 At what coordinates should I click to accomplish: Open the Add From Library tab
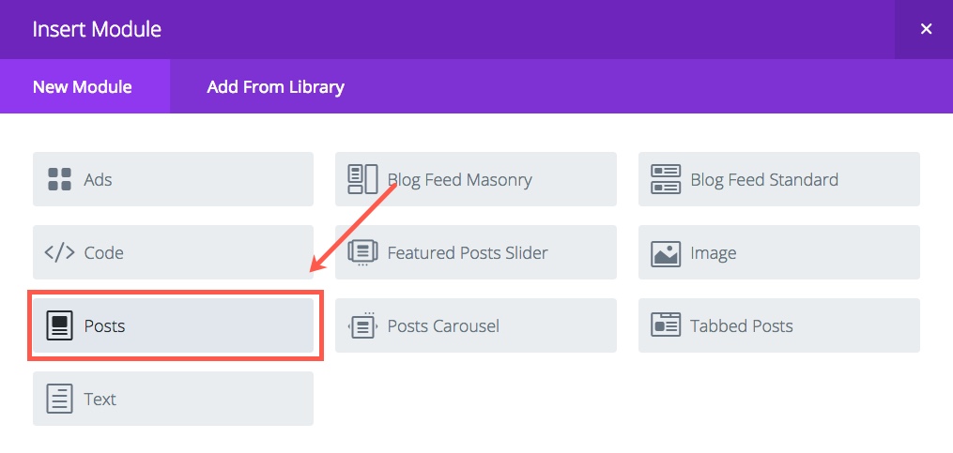coord(275,87)
